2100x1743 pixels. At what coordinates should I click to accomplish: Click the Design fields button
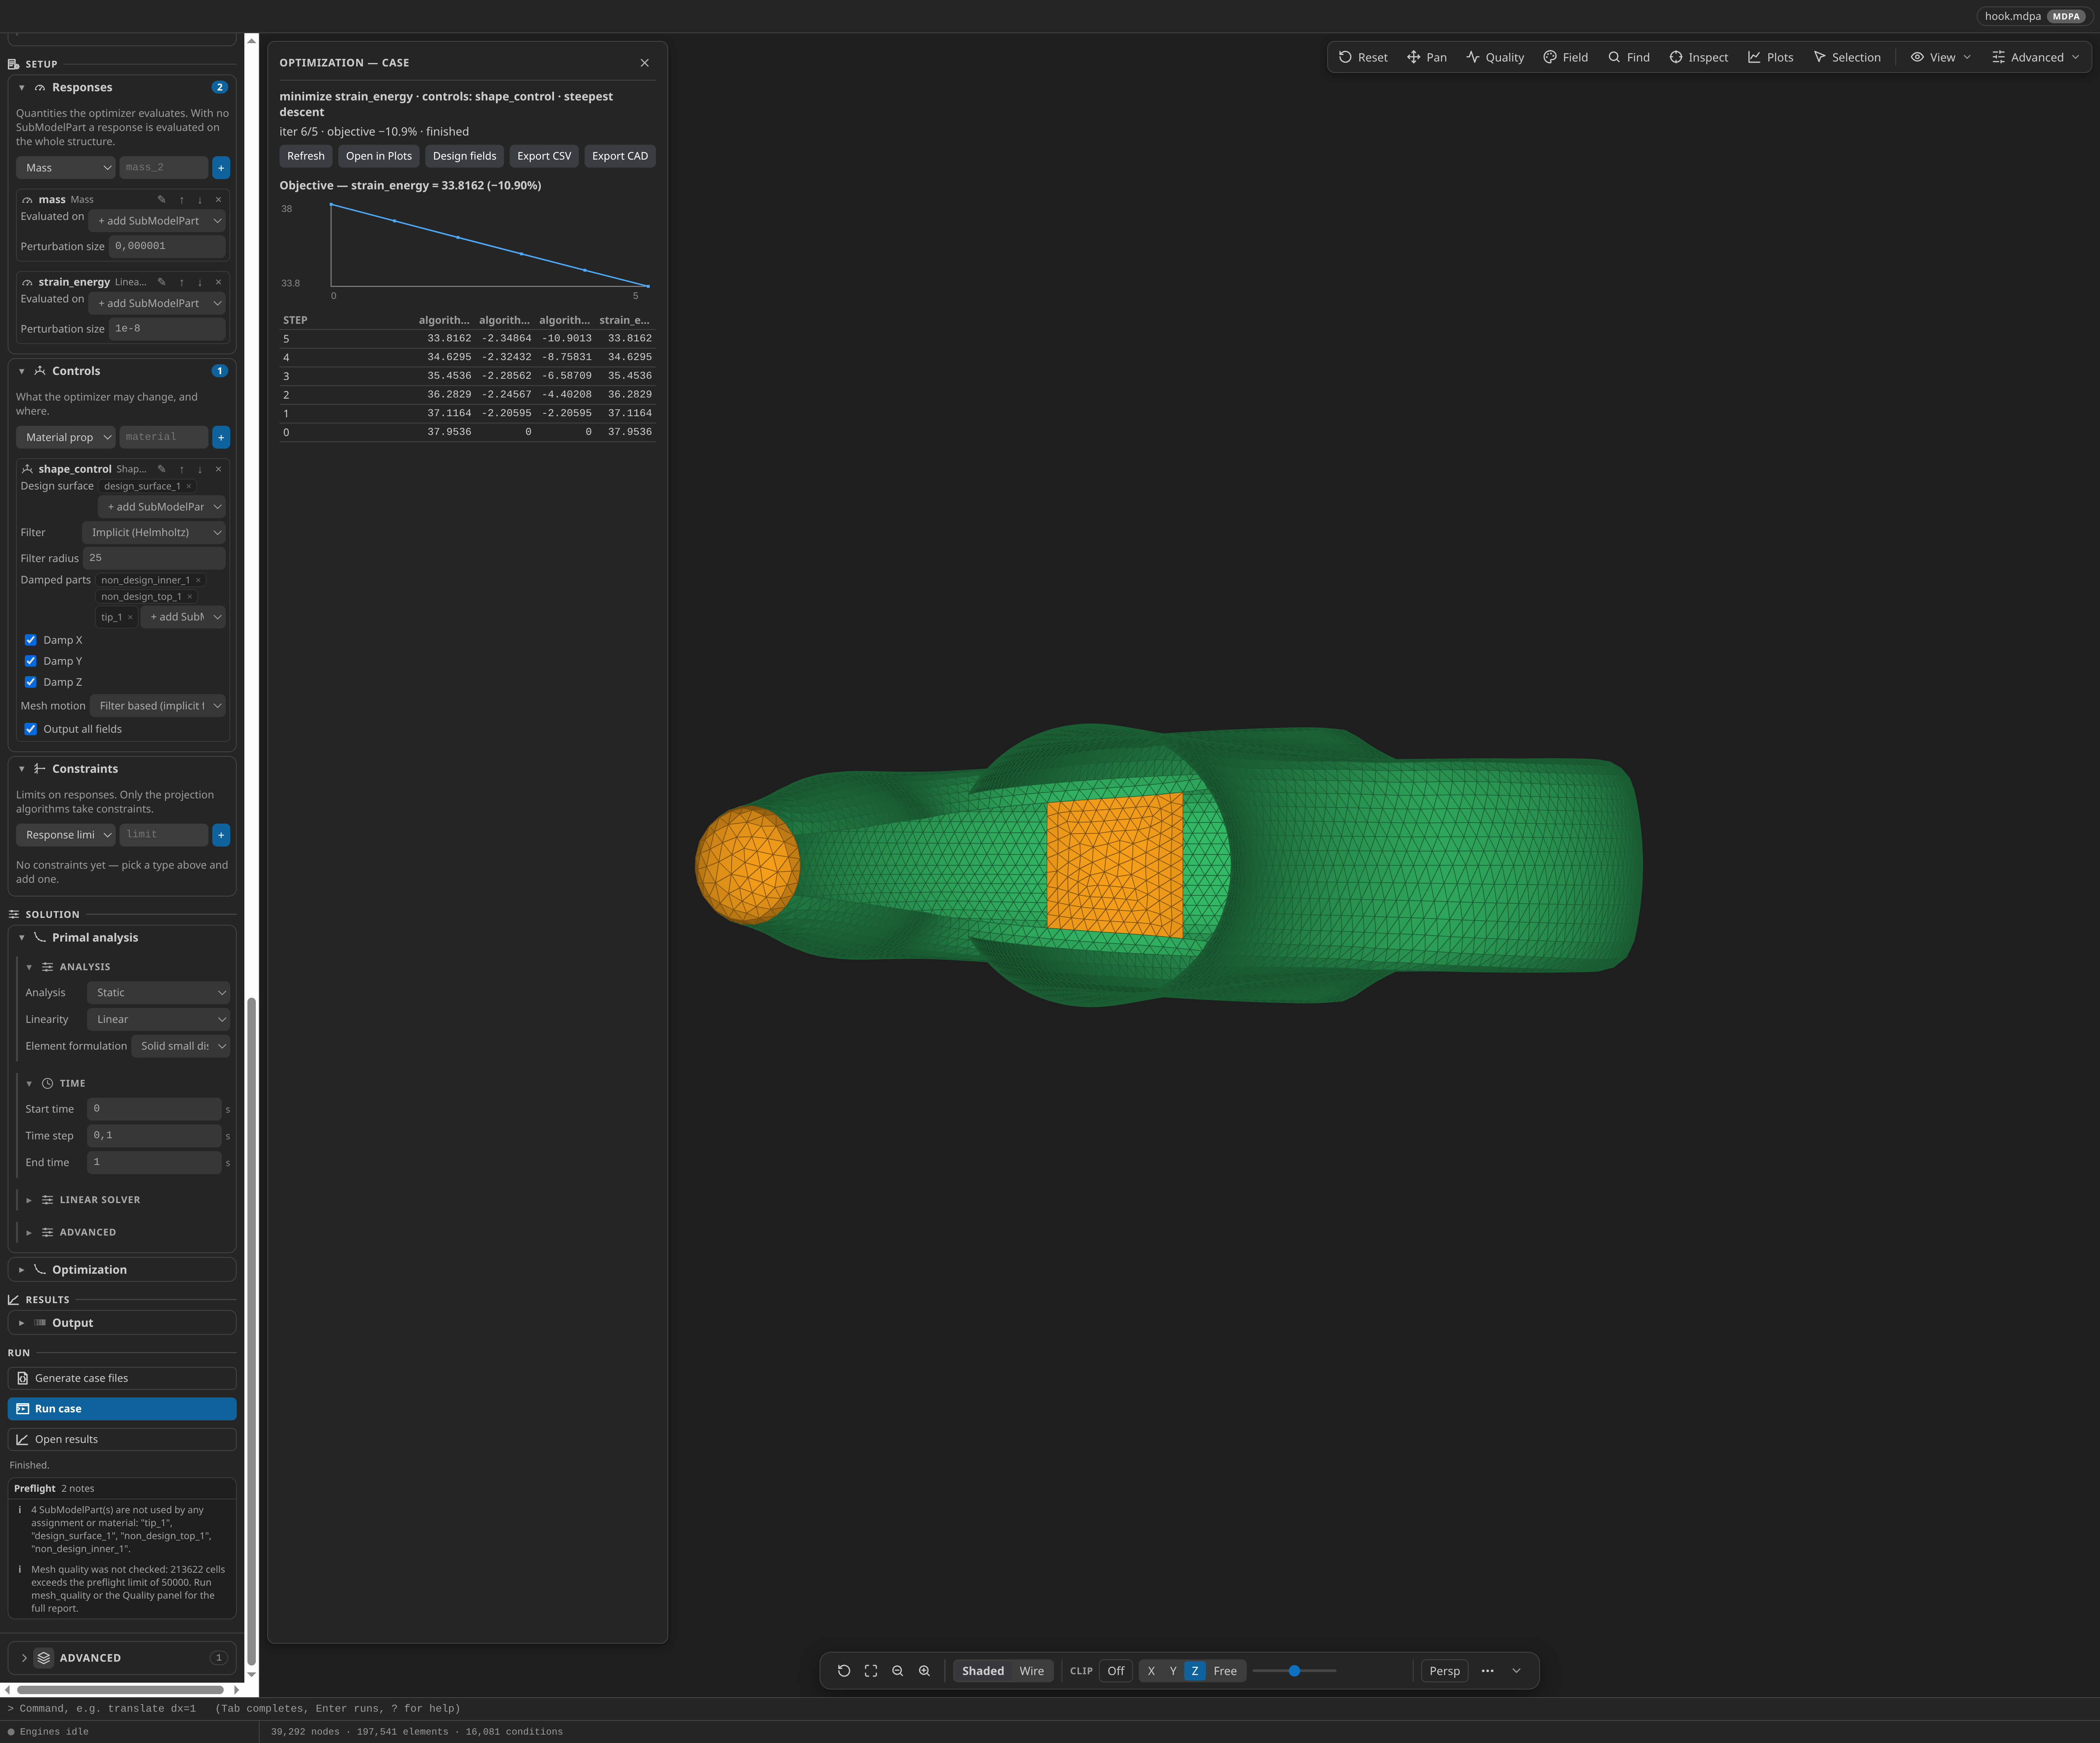(x=464, y=156)
